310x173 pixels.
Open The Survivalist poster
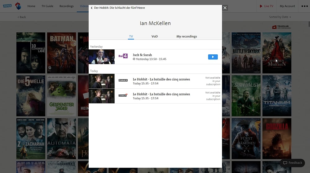(246, 96)
